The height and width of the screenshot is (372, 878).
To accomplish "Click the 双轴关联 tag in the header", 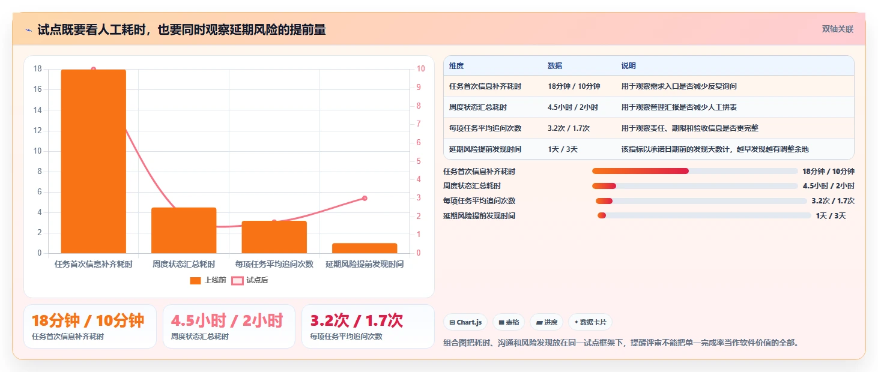I will pyautogui.click(x=837, y=29).
